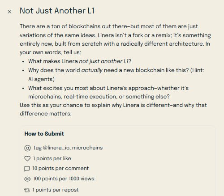The width and height of the screenshot is (224, 196).
Task: Select the microchains tag text
Action: (87, 148)
